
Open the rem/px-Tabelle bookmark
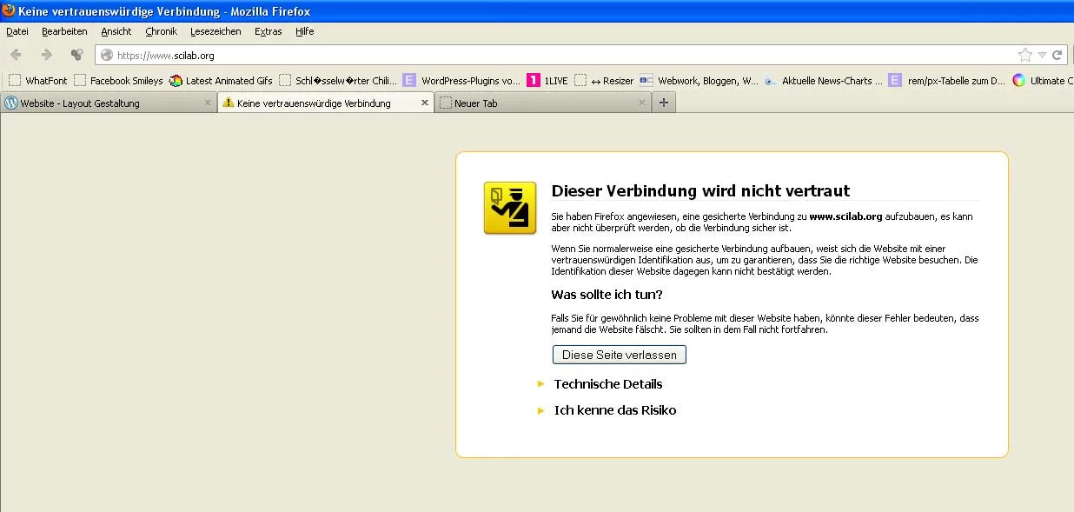click(x=947, y=81)
